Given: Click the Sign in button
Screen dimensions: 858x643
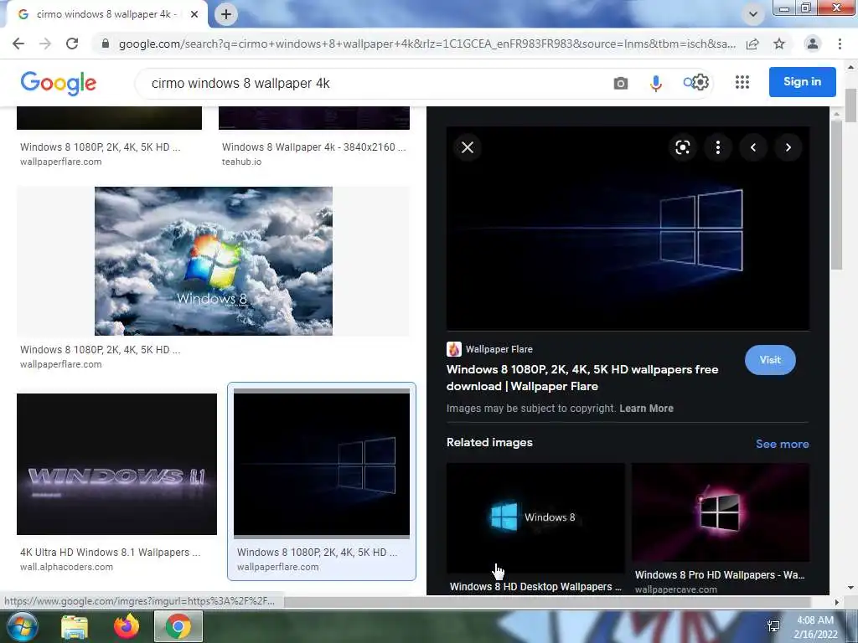Looking at the screenshot, I should tap(802, 82).
